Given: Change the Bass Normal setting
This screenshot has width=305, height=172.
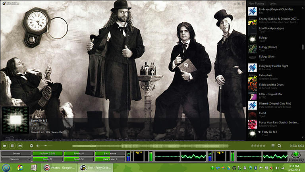Looking at the screenshot, I should 110,153.
